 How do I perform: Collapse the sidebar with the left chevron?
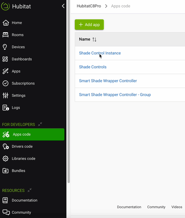[x=63, y=6]
